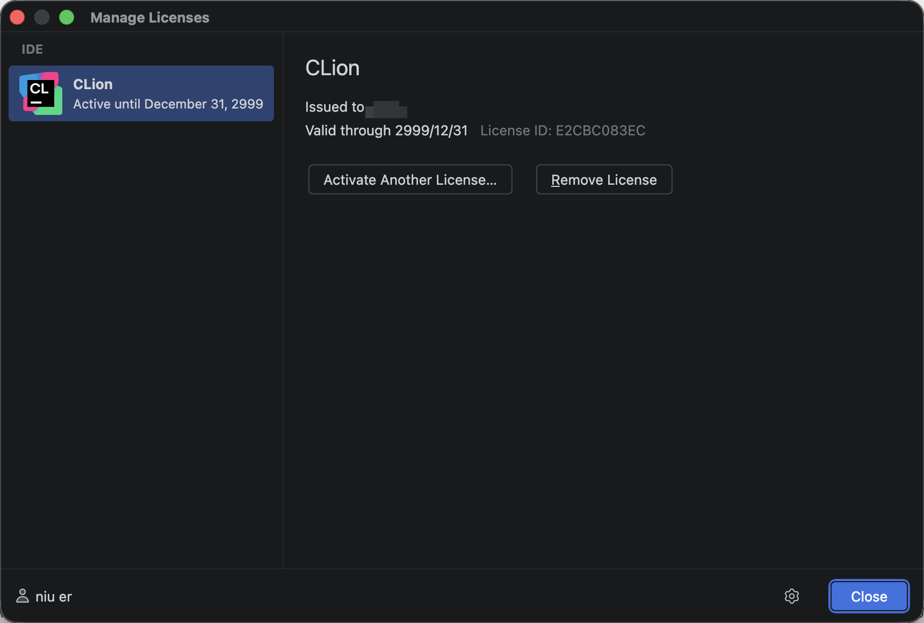Close the Manage Licenses dialog
This screenshot has height=623, width=924.
[869, 596]
